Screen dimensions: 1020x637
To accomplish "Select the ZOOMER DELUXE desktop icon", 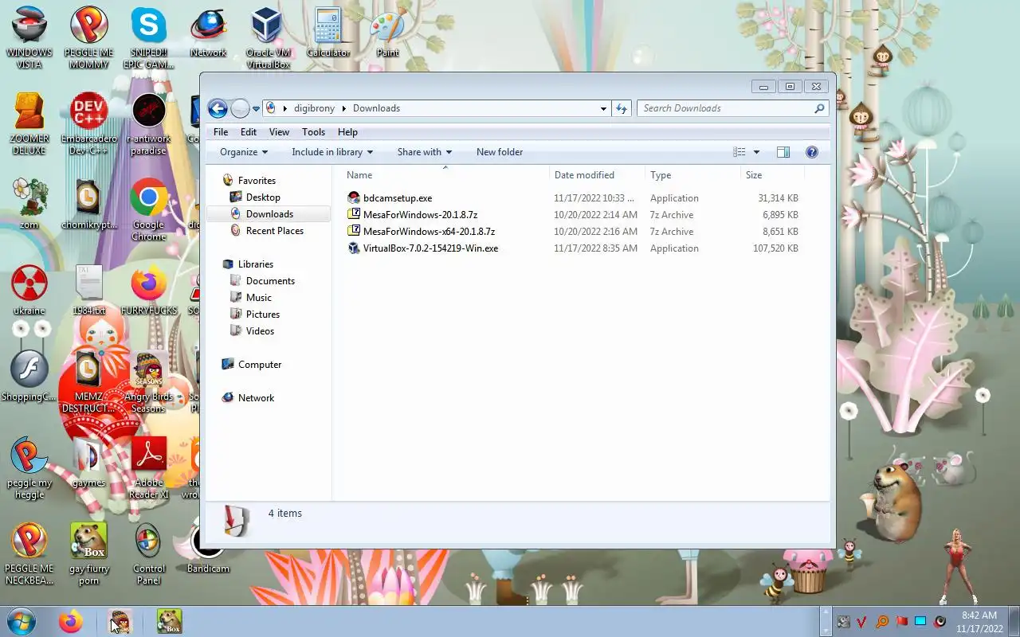I will (x=29, y=124).
